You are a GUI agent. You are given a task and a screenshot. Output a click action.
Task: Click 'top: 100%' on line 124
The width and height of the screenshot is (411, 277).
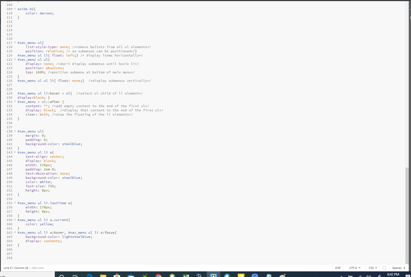coord(35,72)
